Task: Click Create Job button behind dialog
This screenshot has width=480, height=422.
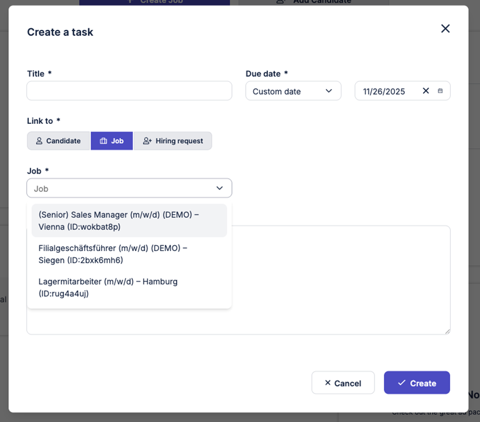Action: point(154,2)
